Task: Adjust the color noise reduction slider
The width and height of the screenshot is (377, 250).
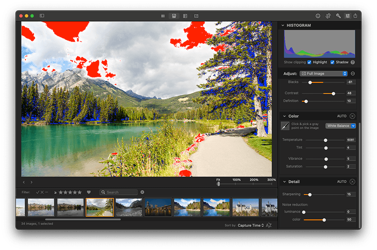Action: [x=324, y=220]
